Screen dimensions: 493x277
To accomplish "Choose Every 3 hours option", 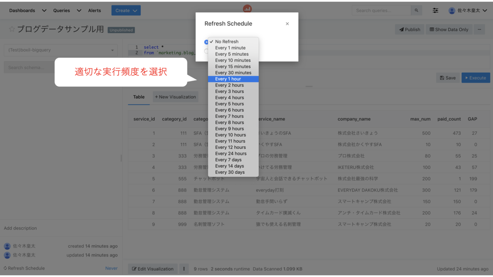I will pyautogui.click(x=233, y=91).
